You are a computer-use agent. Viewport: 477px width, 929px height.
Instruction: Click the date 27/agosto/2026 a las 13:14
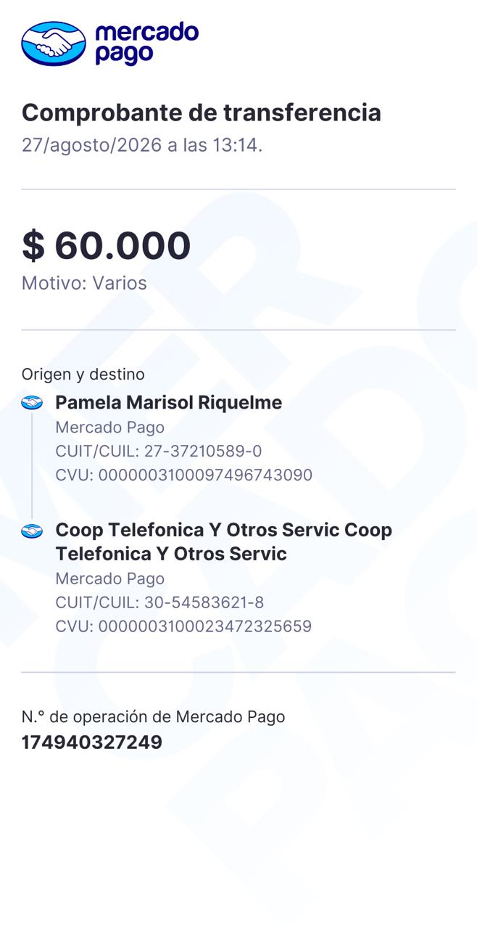pyautogui.click(x=142, y=145)
